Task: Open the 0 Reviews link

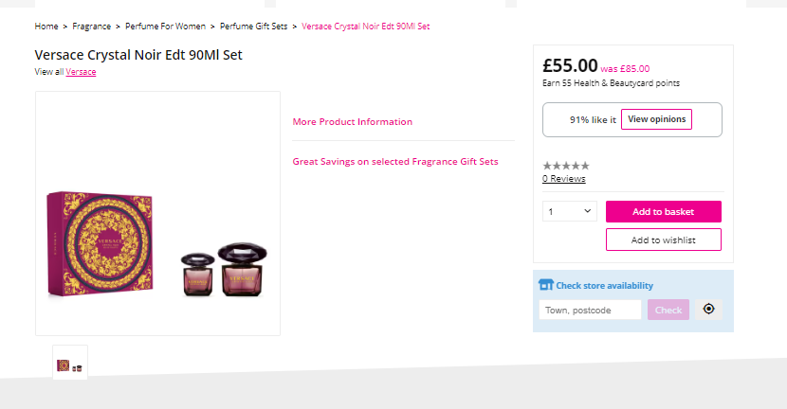Action: pyautogui.click(x=563, y=179)
